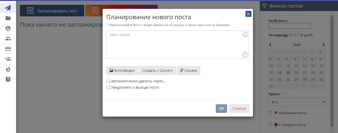The image size is (338, 133).
Task: Open the help question mark icon
Action: pyautogui.click(x=8, y=79)
